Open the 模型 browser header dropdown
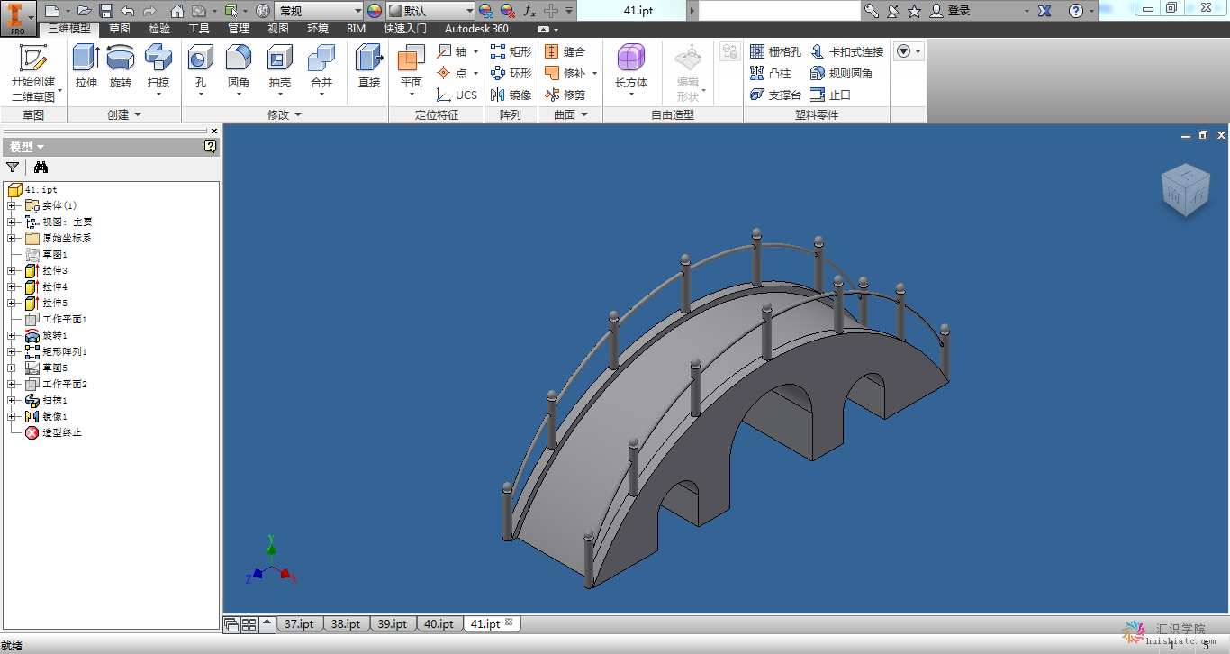1230x654 pixels. [x=27, y=147]
